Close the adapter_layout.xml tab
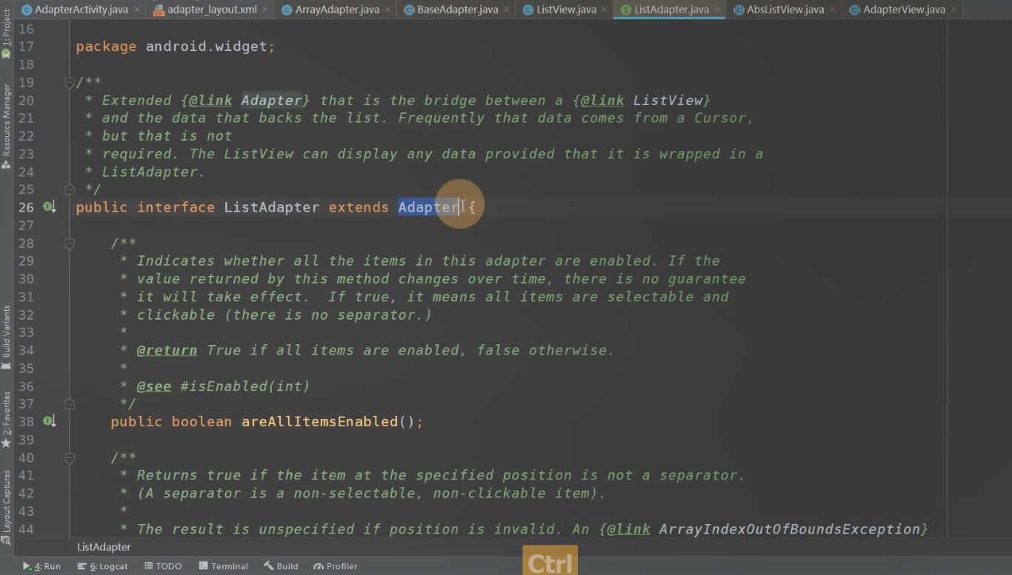 click(266, 10)
